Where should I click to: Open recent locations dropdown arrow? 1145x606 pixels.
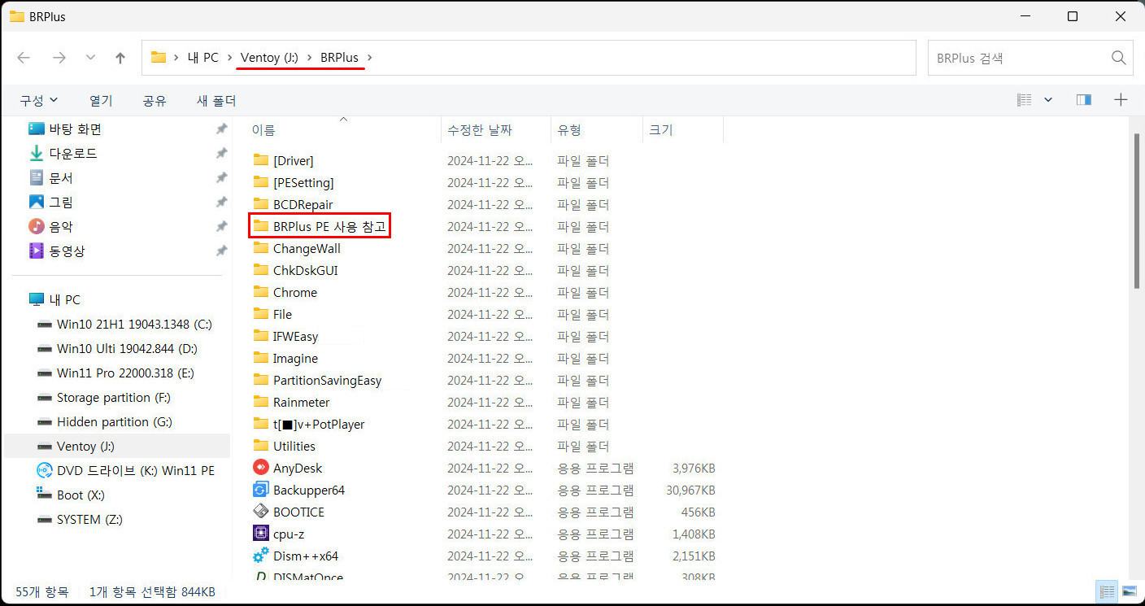[x=90, y=58]
